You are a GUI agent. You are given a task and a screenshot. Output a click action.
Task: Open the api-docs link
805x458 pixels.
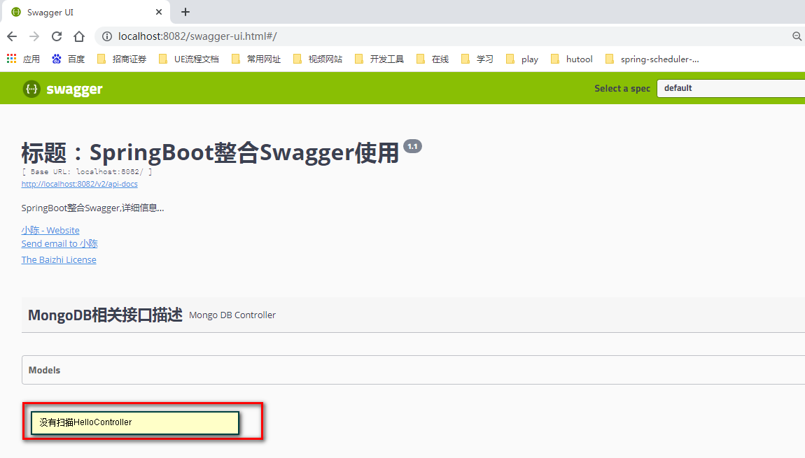tap(80, 184)
